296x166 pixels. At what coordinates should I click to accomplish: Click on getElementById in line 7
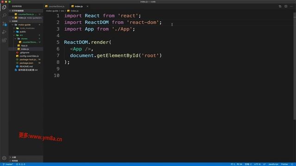[x=117, y=55]
